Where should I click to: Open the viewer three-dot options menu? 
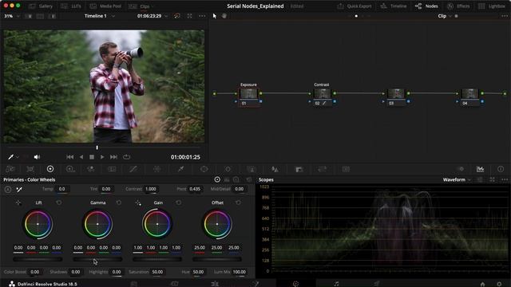tap(202, 16)
